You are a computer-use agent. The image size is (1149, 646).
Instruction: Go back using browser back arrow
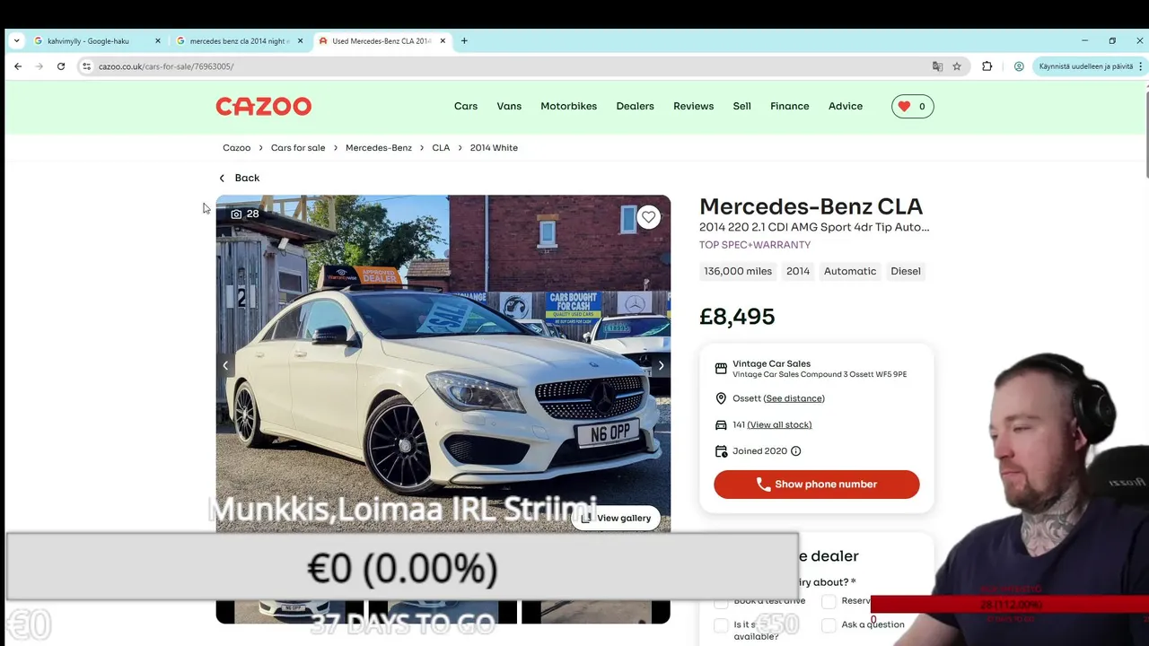tap(17, 66)
